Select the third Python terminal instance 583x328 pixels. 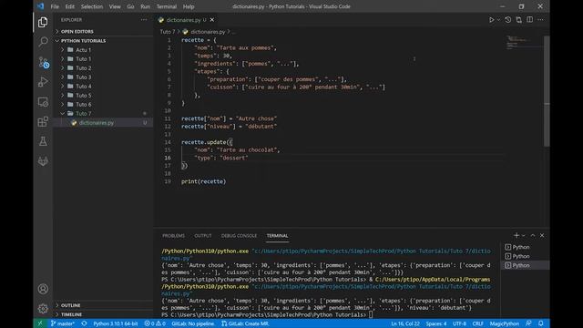[x=525, y=265]
